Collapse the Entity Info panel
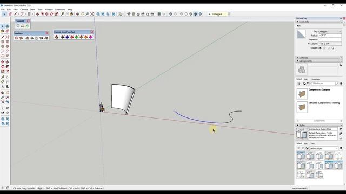The width and height of the screenshot is (346, 194). point(297,22)
